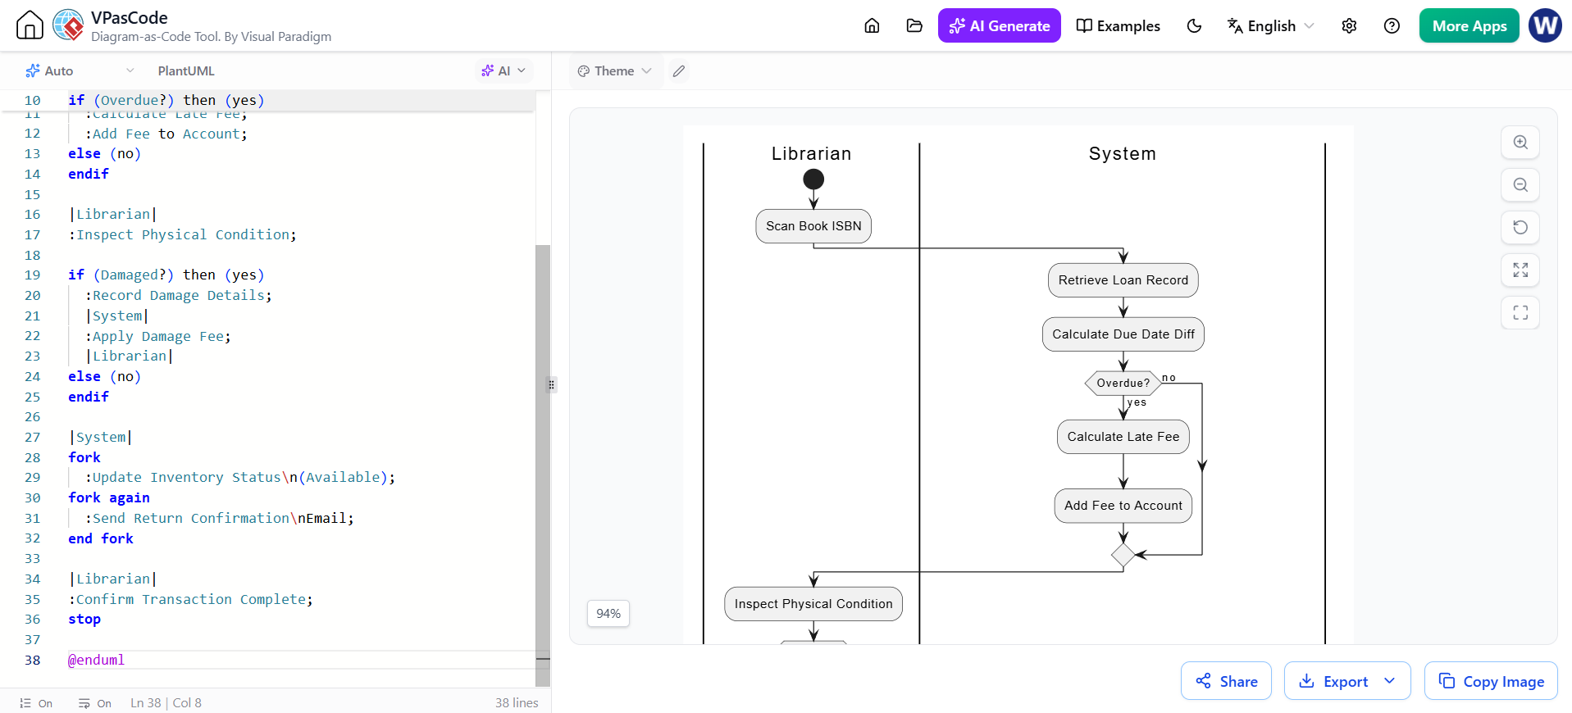Select the Calculate Due Date Diff node

[x=1123, y=334]
